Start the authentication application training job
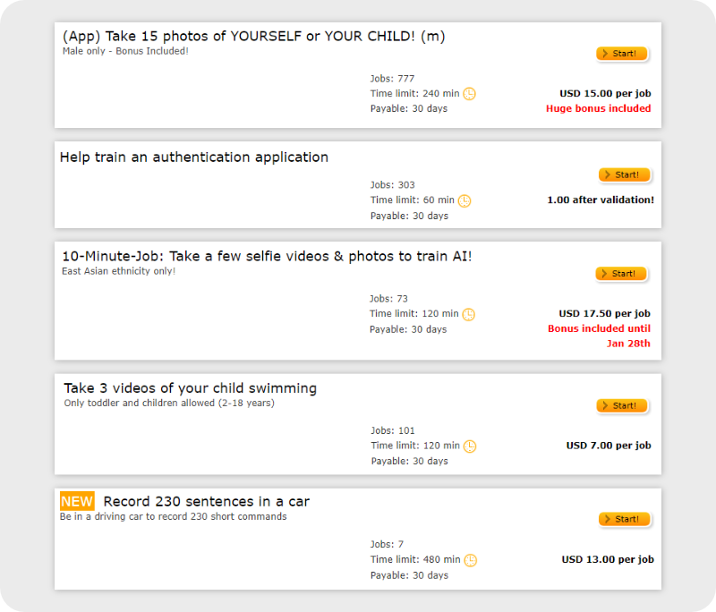716x612 pixels. [624, 174]
